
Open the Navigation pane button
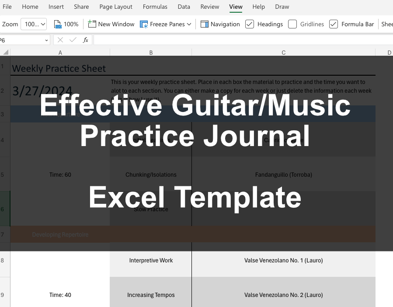point(220,24)
